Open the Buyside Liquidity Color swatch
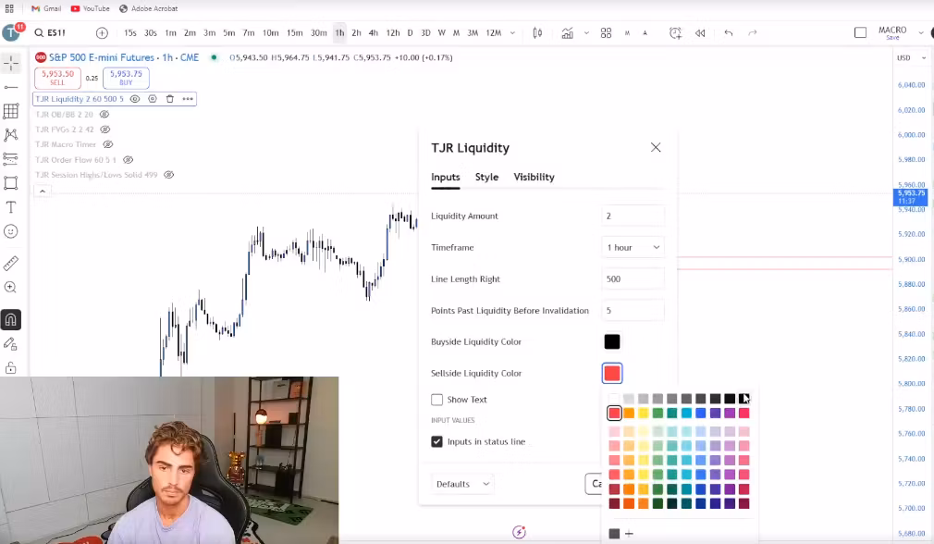Screen dimensions: 934x544 [612, 341]
